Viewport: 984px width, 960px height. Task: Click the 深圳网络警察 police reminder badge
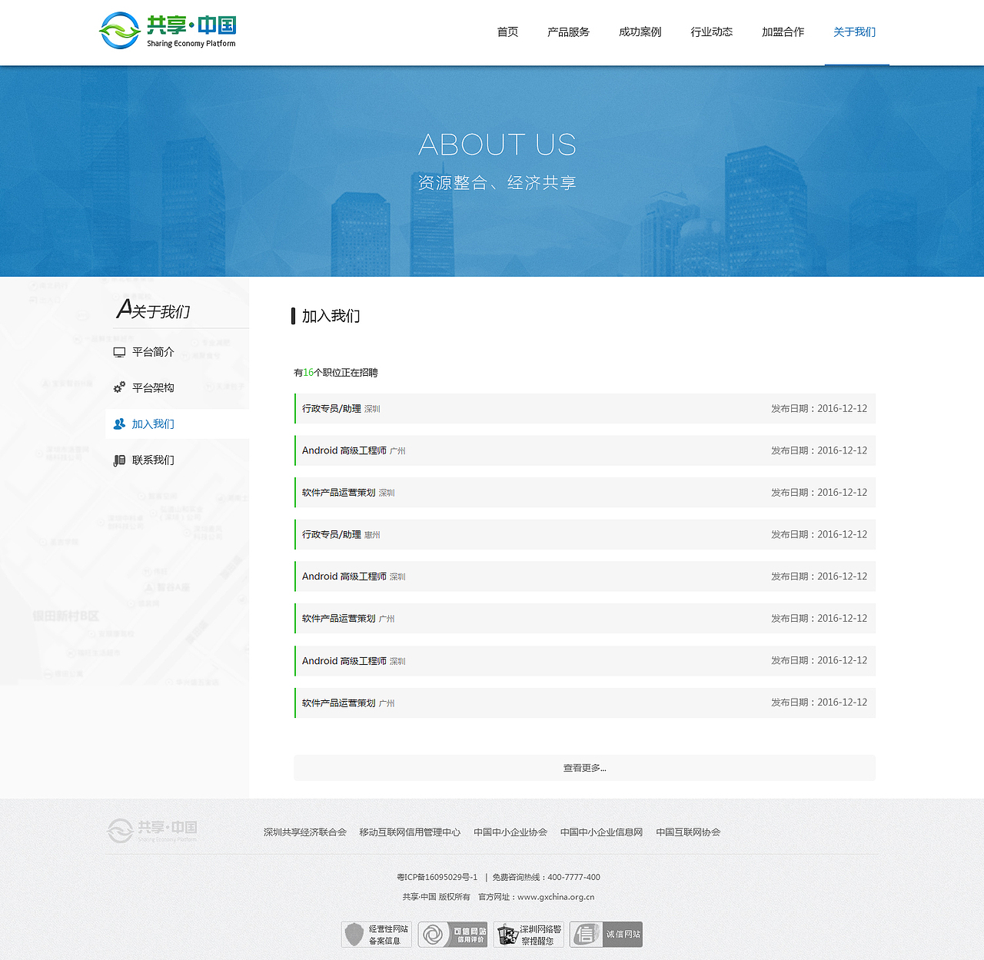(529, 934)
